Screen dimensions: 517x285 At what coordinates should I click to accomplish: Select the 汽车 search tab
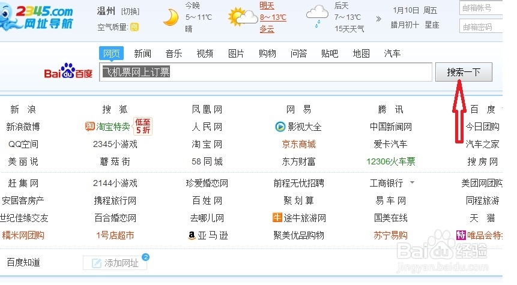tap(392, 53)
